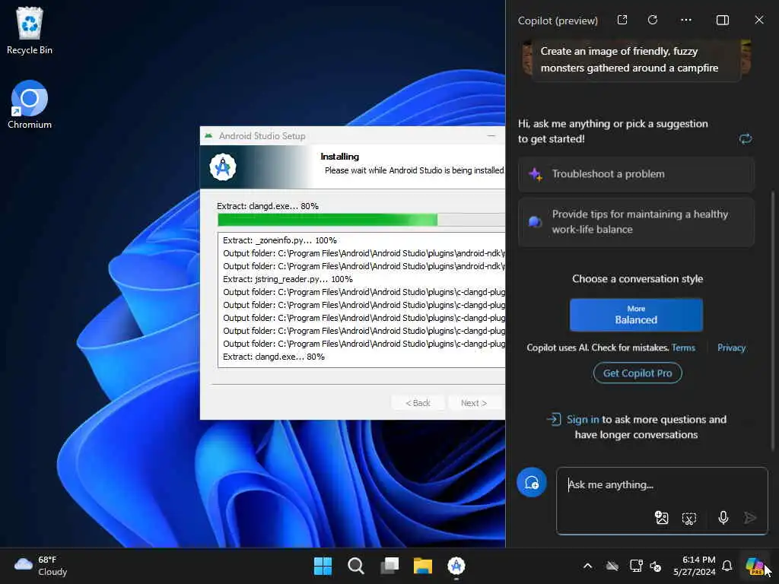Click Next in Android Studio Setup
The image size is (779, 584).
pos(473,403)
